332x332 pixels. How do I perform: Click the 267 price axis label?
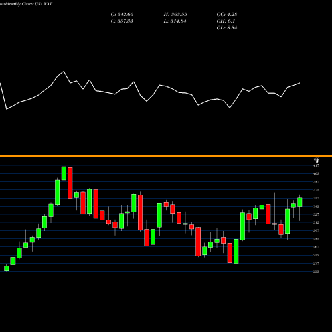point(317,247)
